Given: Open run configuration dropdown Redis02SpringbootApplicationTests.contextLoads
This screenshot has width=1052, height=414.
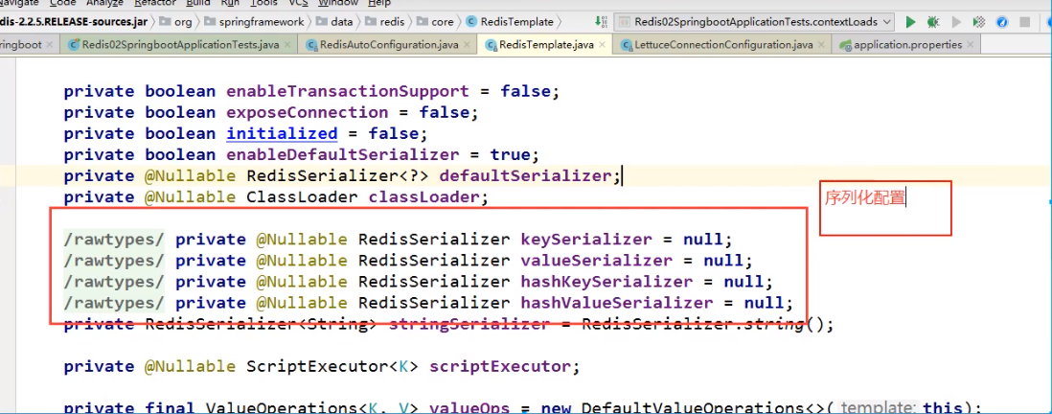Looking at the screenshot, I should pyautogui.click(x=754, y=21).
